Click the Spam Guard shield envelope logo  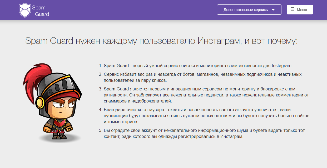tap(25, 10)
